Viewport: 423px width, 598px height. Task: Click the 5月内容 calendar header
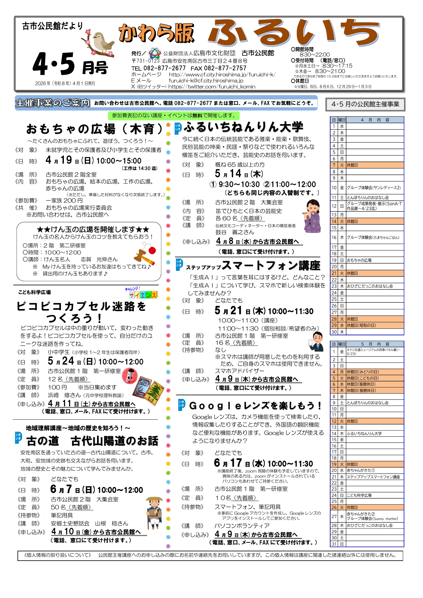[x=374, y=344]
